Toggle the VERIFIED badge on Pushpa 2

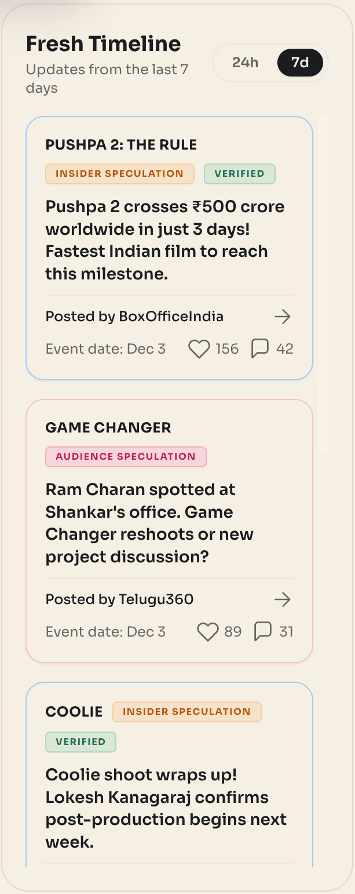tap(239, 173)
